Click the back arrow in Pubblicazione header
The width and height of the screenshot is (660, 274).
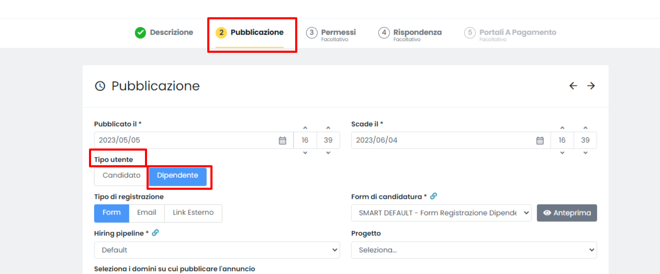pos(573,86)
